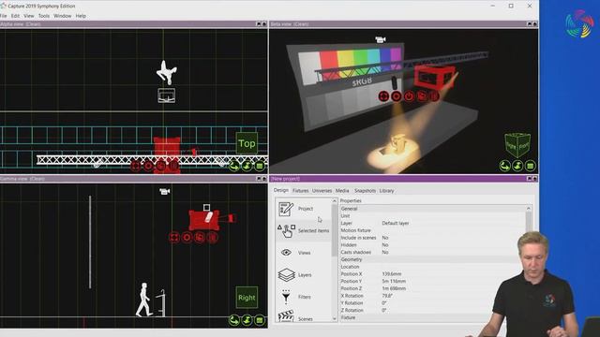
Task: Click the green walk icon in Gamma view
Action: click(247, 320)
